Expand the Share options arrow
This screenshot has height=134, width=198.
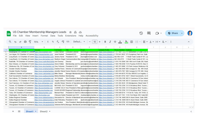182,33
